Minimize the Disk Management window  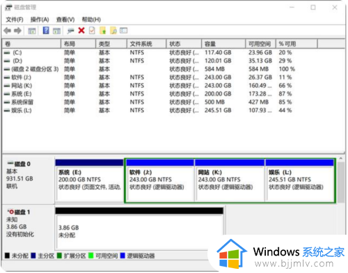292,8
